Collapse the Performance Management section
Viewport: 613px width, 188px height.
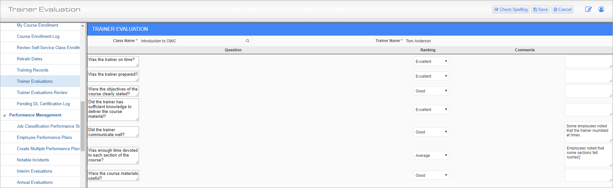tap(4, 115)
